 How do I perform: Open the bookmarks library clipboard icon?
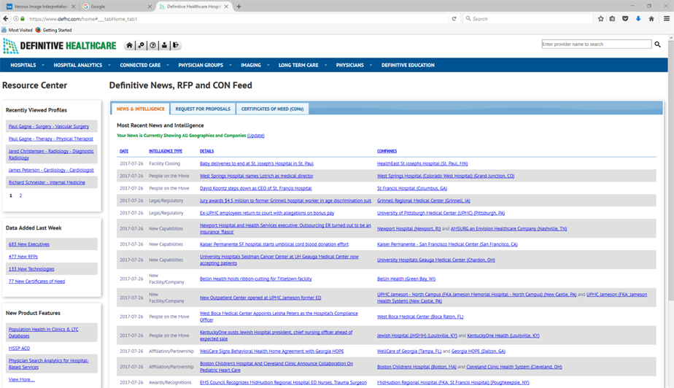pos(612,19)
